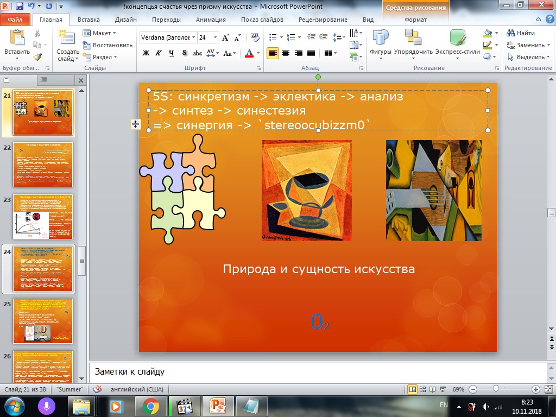Open the shape effects menu
Image resolution: width=556 pixels, height=417 pixels.
[490, 56]
